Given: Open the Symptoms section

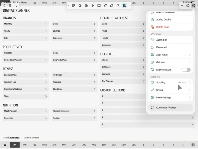Looking at the screenshot, I should [x=123, y=45].
